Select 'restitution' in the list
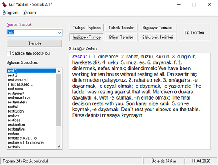The width and height of the screenshot is (218, 165). 31,111
